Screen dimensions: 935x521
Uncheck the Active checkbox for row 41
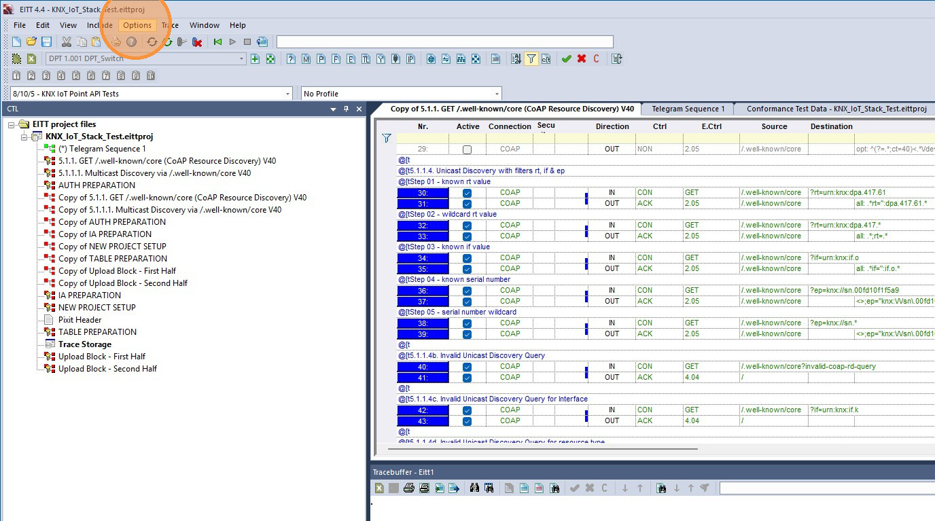(467, 378)
